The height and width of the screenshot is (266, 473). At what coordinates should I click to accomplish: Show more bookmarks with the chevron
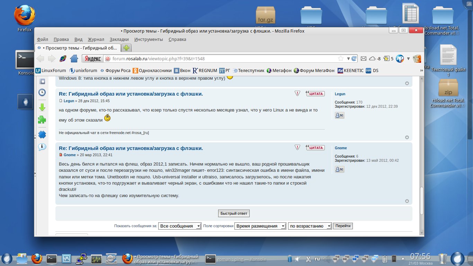pos(421,70)
